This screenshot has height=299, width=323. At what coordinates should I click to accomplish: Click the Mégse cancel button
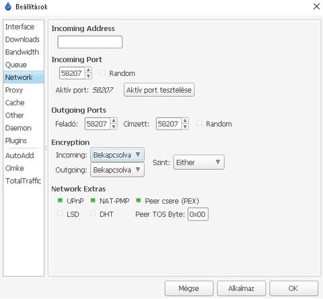[189, 288]
